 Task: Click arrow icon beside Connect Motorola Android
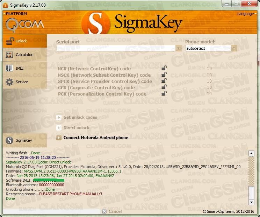pos(59,138)
